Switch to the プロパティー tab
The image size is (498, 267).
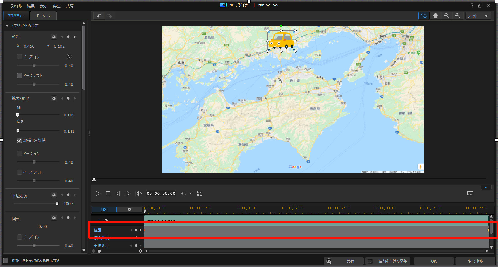(x=16, y=16)
